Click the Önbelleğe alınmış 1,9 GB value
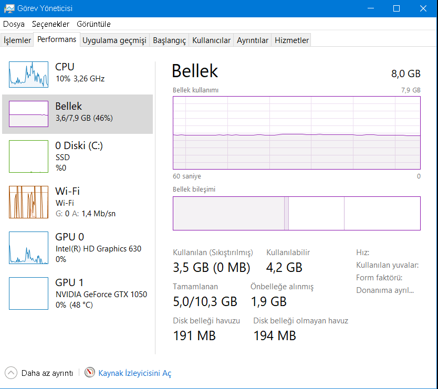Screen dimensions: 438x389 [x=268, y=302]
